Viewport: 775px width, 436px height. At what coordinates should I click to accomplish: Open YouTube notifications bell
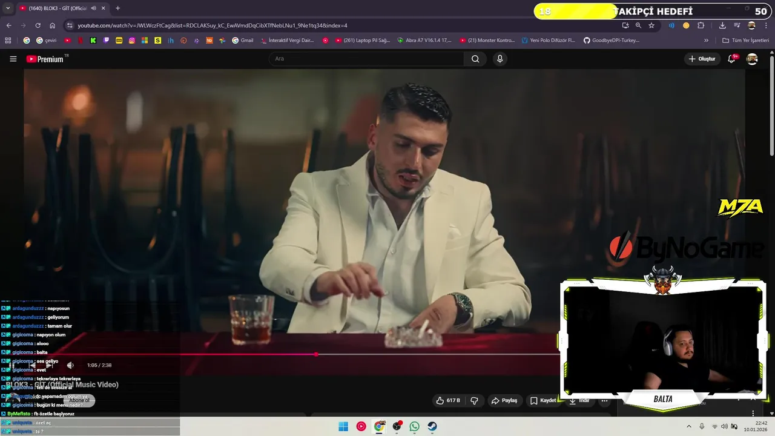(731, 59)
